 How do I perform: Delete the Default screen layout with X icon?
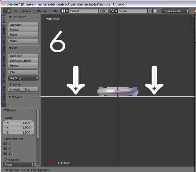[106, 11]
